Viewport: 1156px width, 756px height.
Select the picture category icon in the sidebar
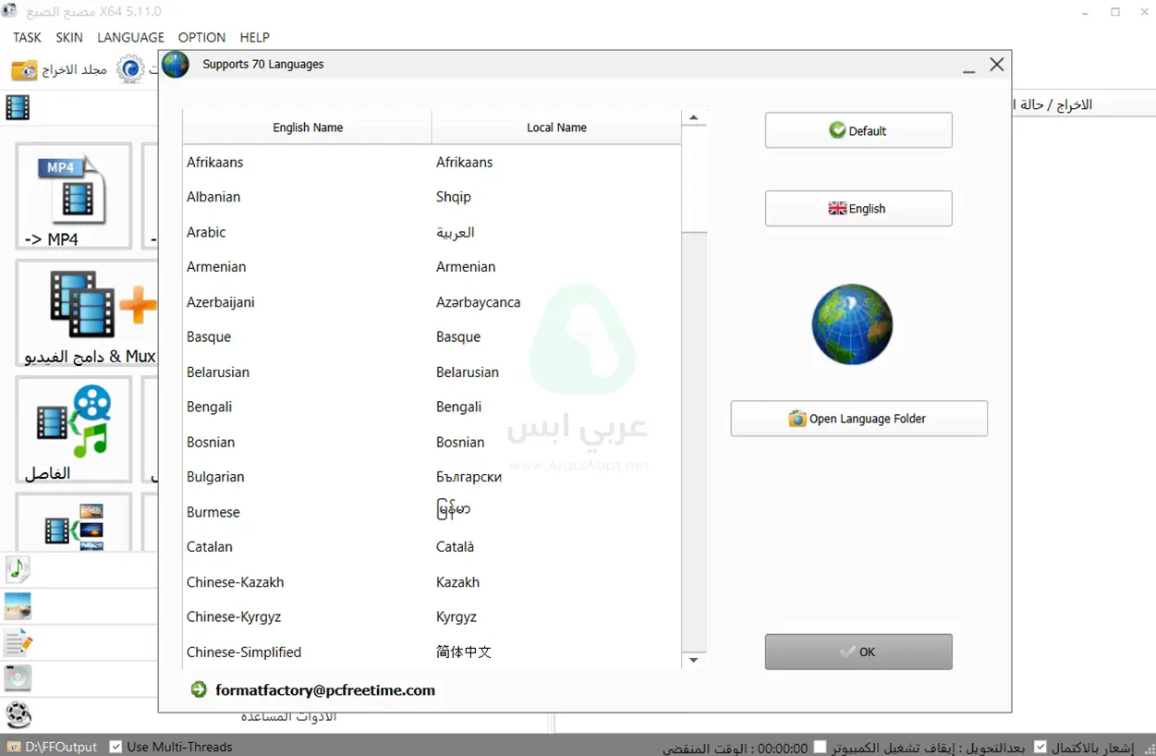[x=17, y=606]
